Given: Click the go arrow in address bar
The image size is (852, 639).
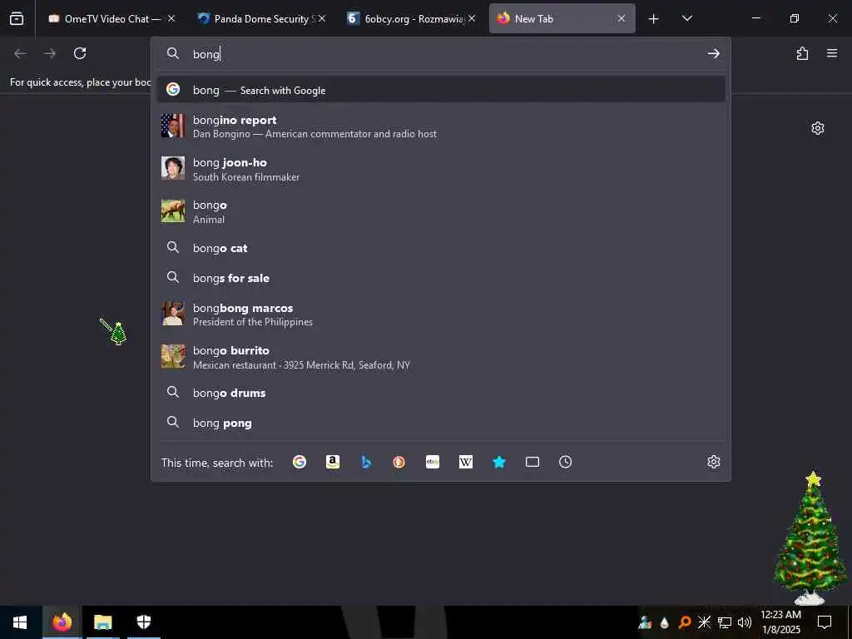Looking at the screenshot, I should [x=713, y=53].
